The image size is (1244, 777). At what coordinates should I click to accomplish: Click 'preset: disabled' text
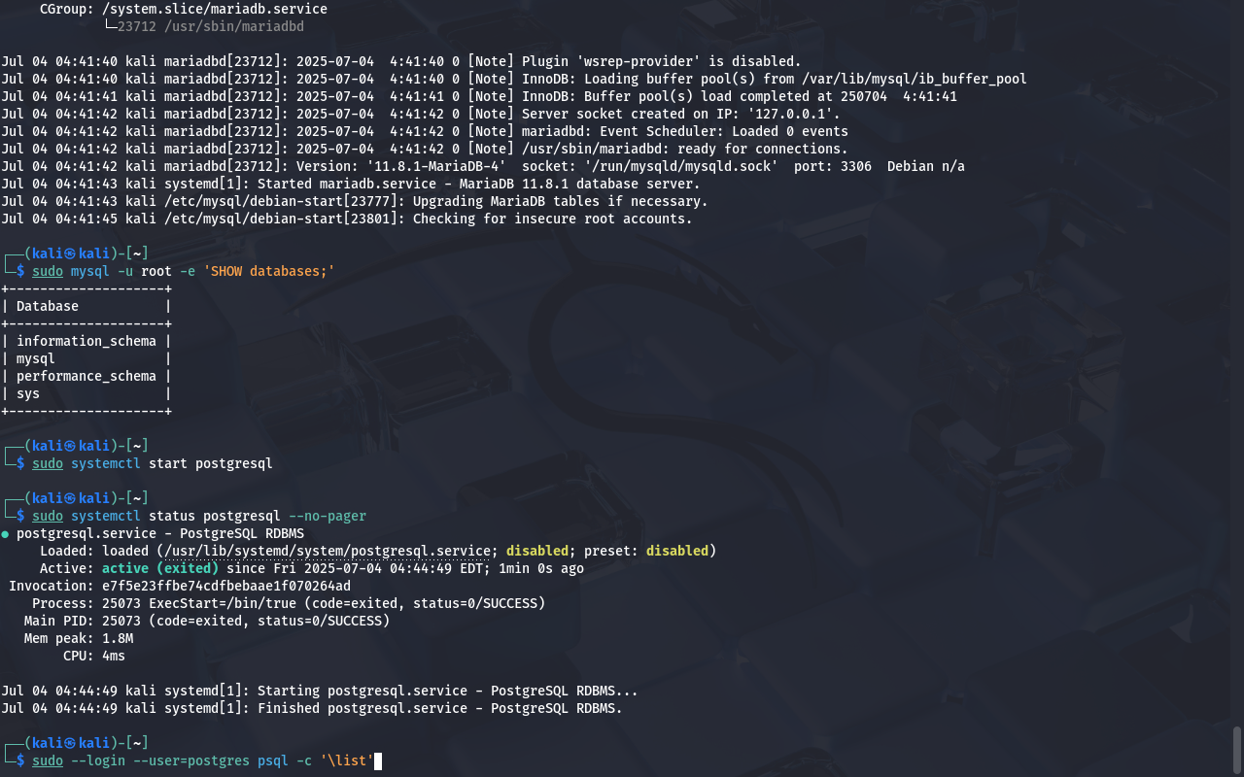point(646,551)
